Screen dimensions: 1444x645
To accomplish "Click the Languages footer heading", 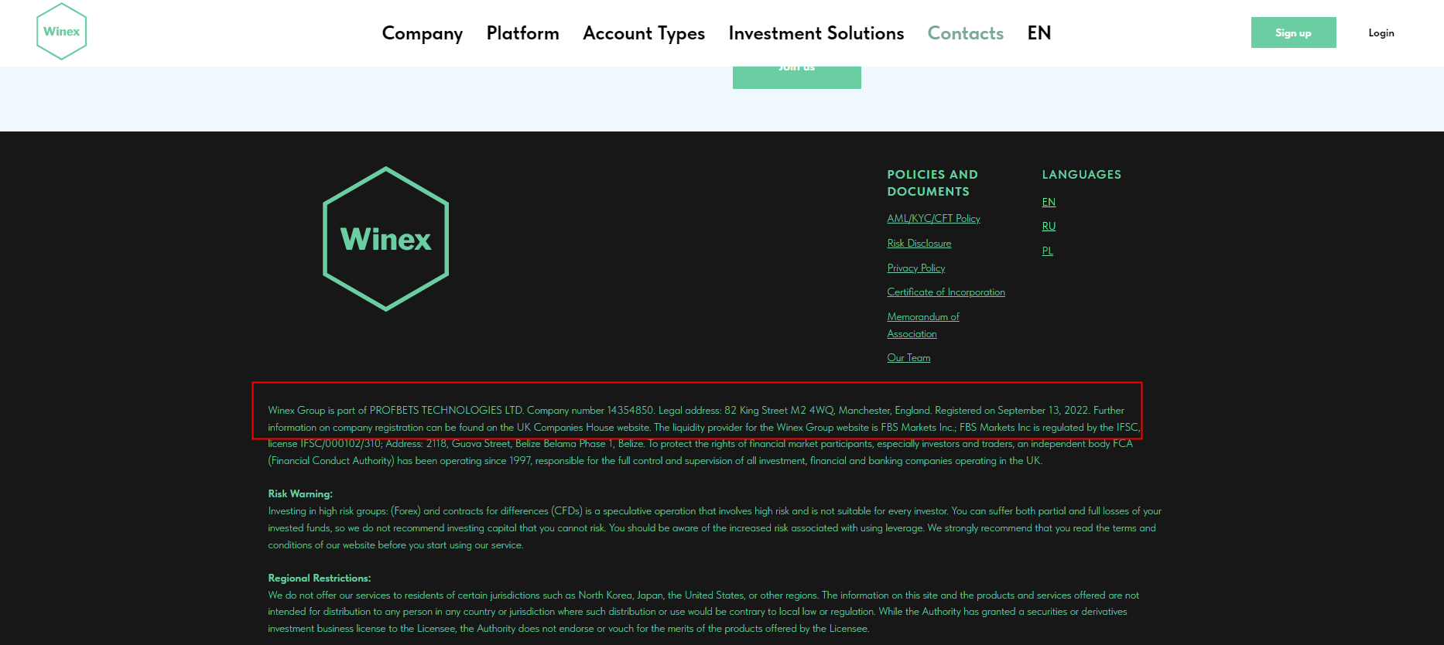I will [1082, 175].
